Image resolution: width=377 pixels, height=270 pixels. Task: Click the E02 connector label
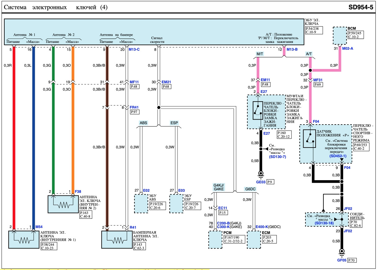click(x=146, y=190)
